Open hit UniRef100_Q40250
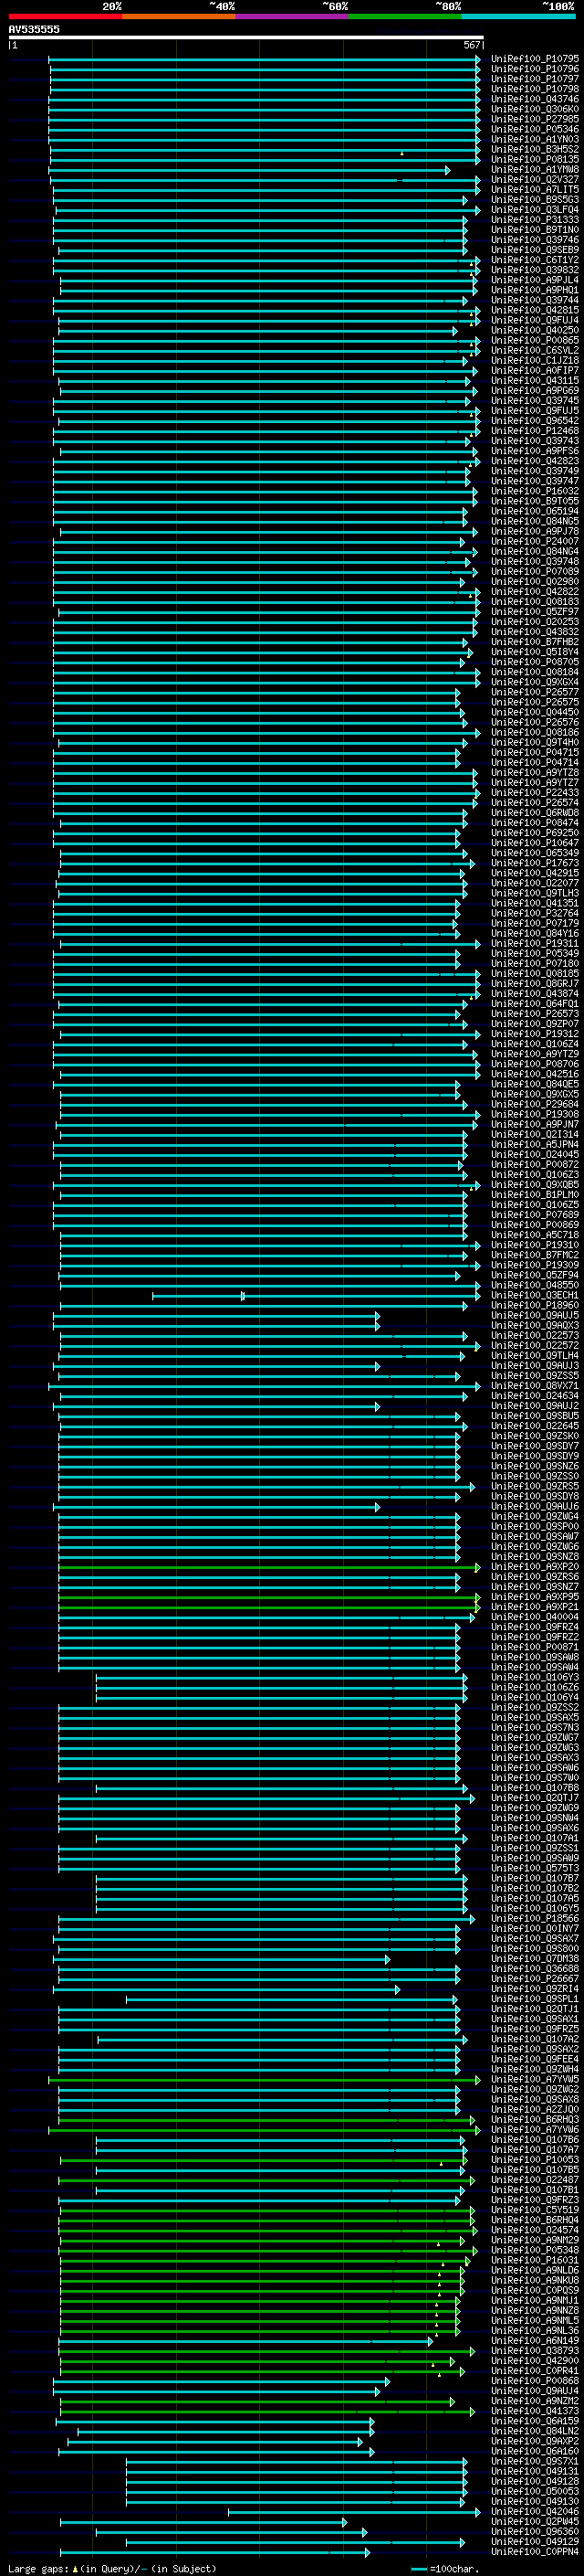584x2576 pixels. (x=534, y=330)
